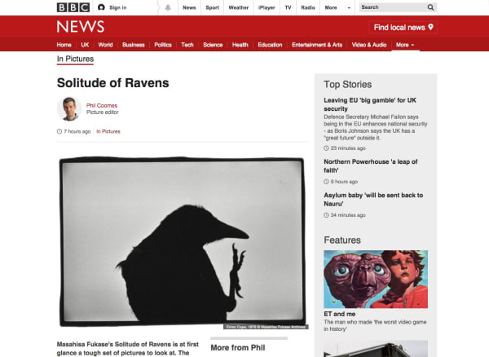Click the Sign in account icon
This screenshot has width=489, height=357.
click(101, 7)
